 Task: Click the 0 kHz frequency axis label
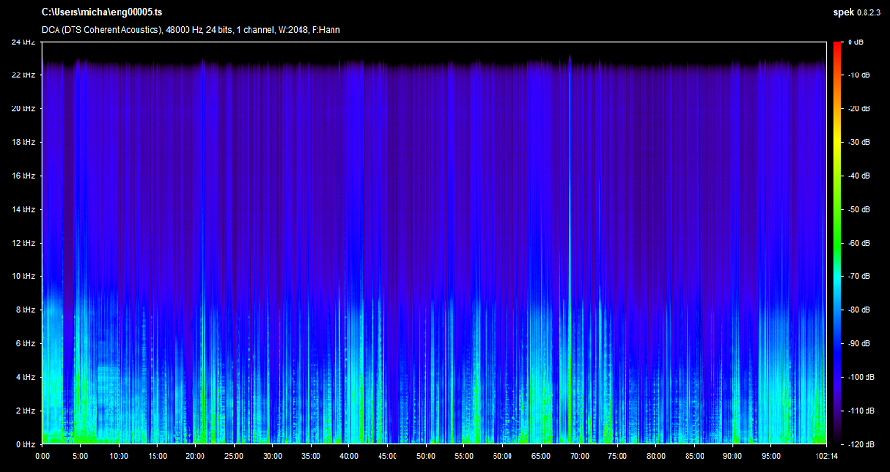pyautogui.click(x=25, y=443)
